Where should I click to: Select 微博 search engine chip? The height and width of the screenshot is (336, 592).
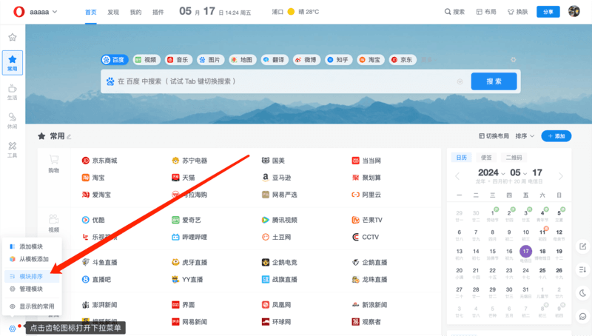pyautogui.click(x=306, y=60)
